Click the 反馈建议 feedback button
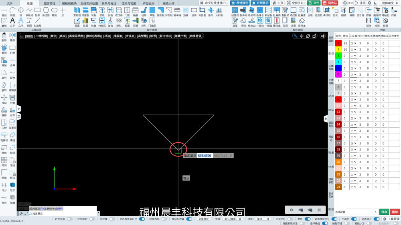401x225 pixels. (x=240, y=3)
